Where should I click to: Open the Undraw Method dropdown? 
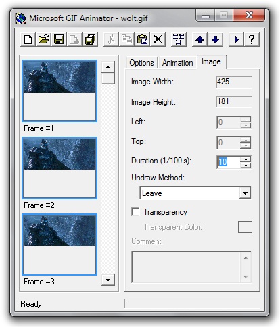[x=245, y=193]
